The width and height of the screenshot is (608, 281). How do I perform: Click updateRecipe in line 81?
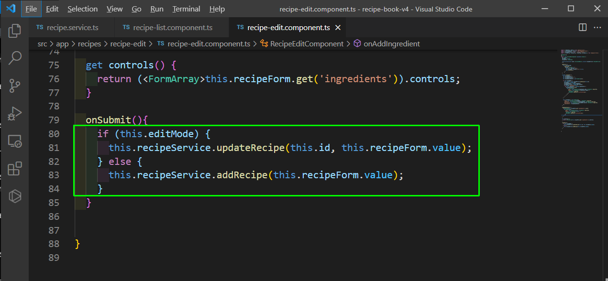pyautogui.click(x=251, y=148)
